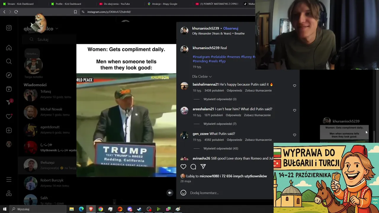Expand the account switcher chevron
379x213 pixels.
point(57,29)
